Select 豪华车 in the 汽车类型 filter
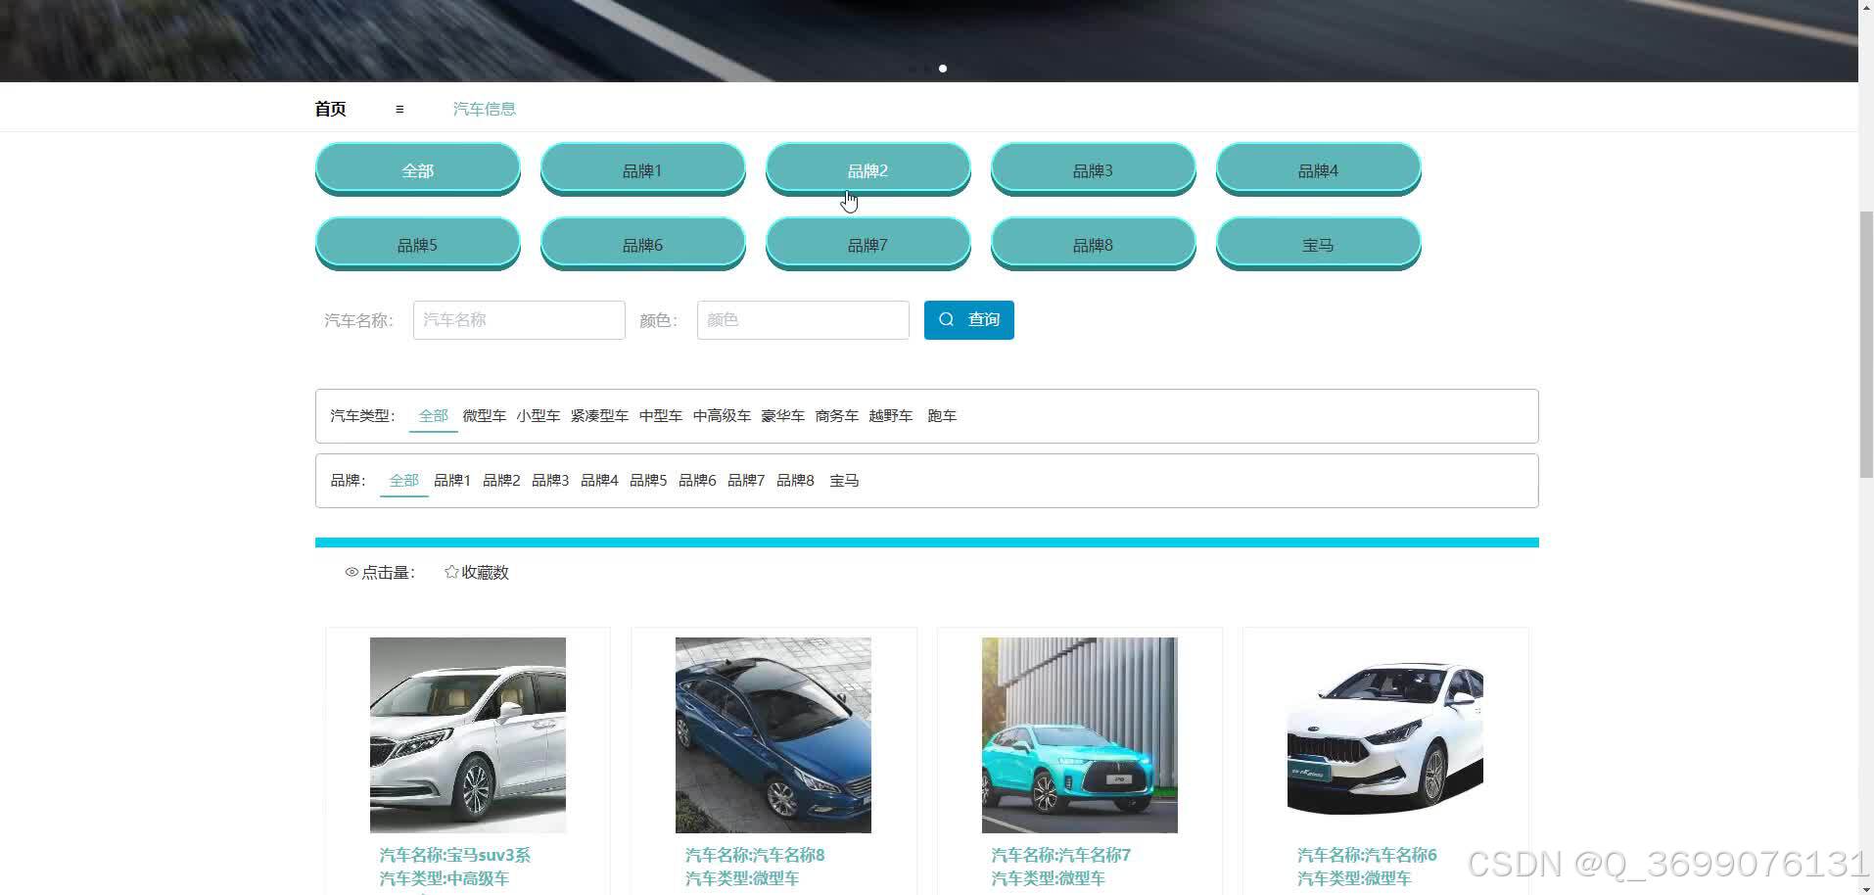 [x=782, y=415]
